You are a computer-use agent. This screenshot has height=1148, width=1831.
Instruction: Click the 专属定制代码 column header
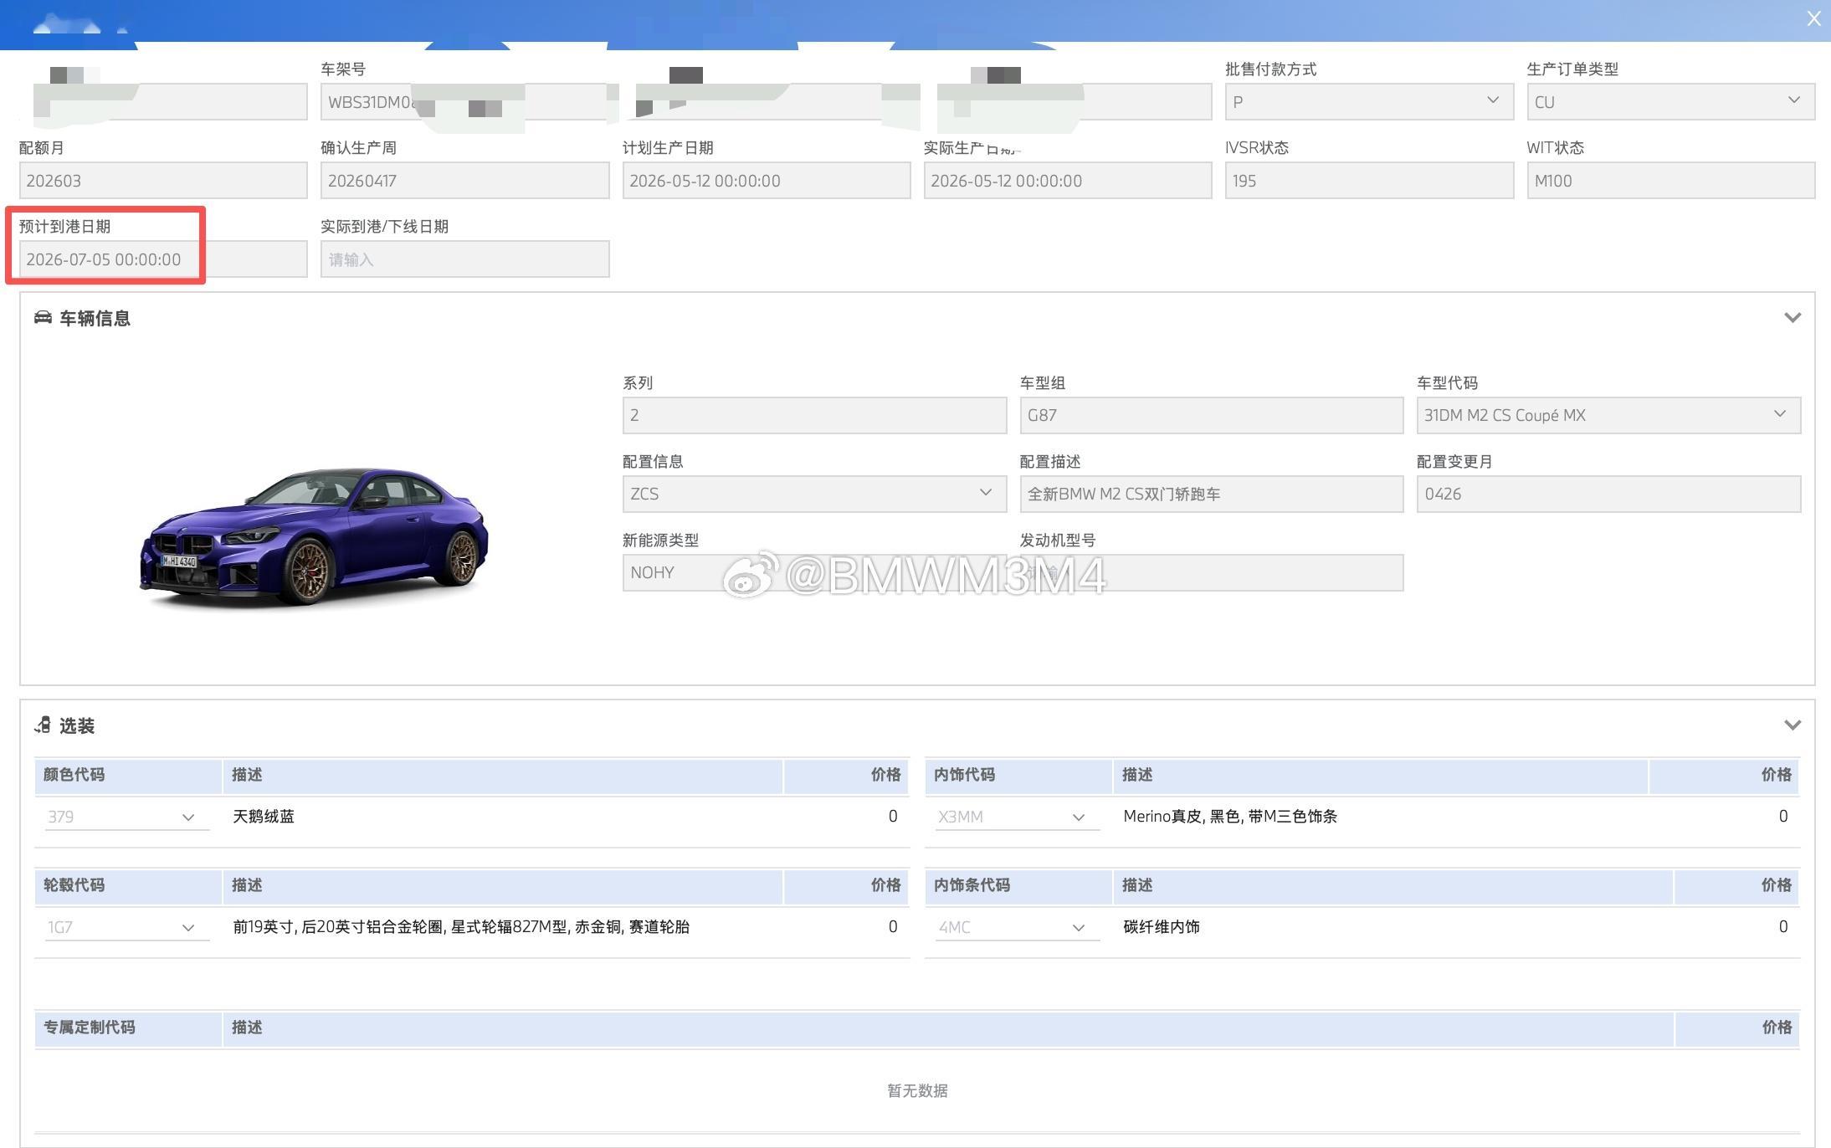[128, 1028]
